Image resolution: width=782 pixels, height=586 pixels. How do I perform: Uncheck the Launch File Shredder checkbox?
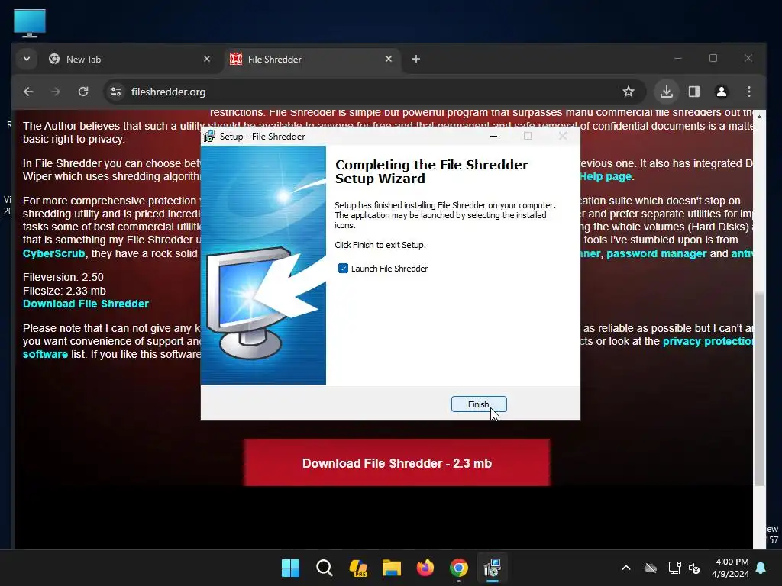click(x=343, y=269)
